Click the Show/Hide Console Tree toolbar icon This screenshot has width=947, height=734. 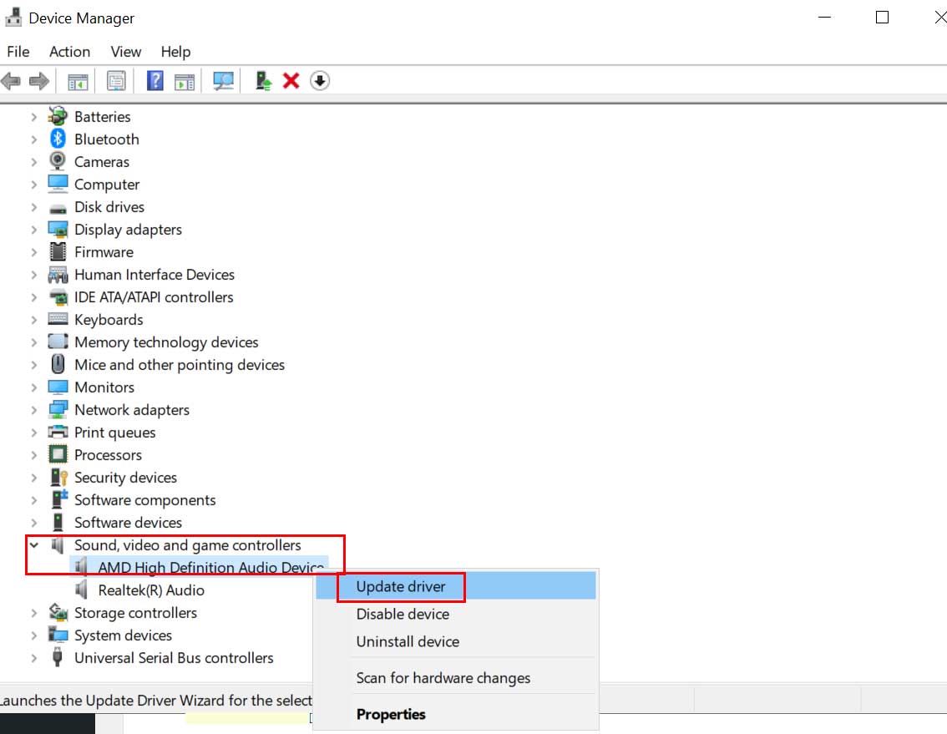point(78,81)
